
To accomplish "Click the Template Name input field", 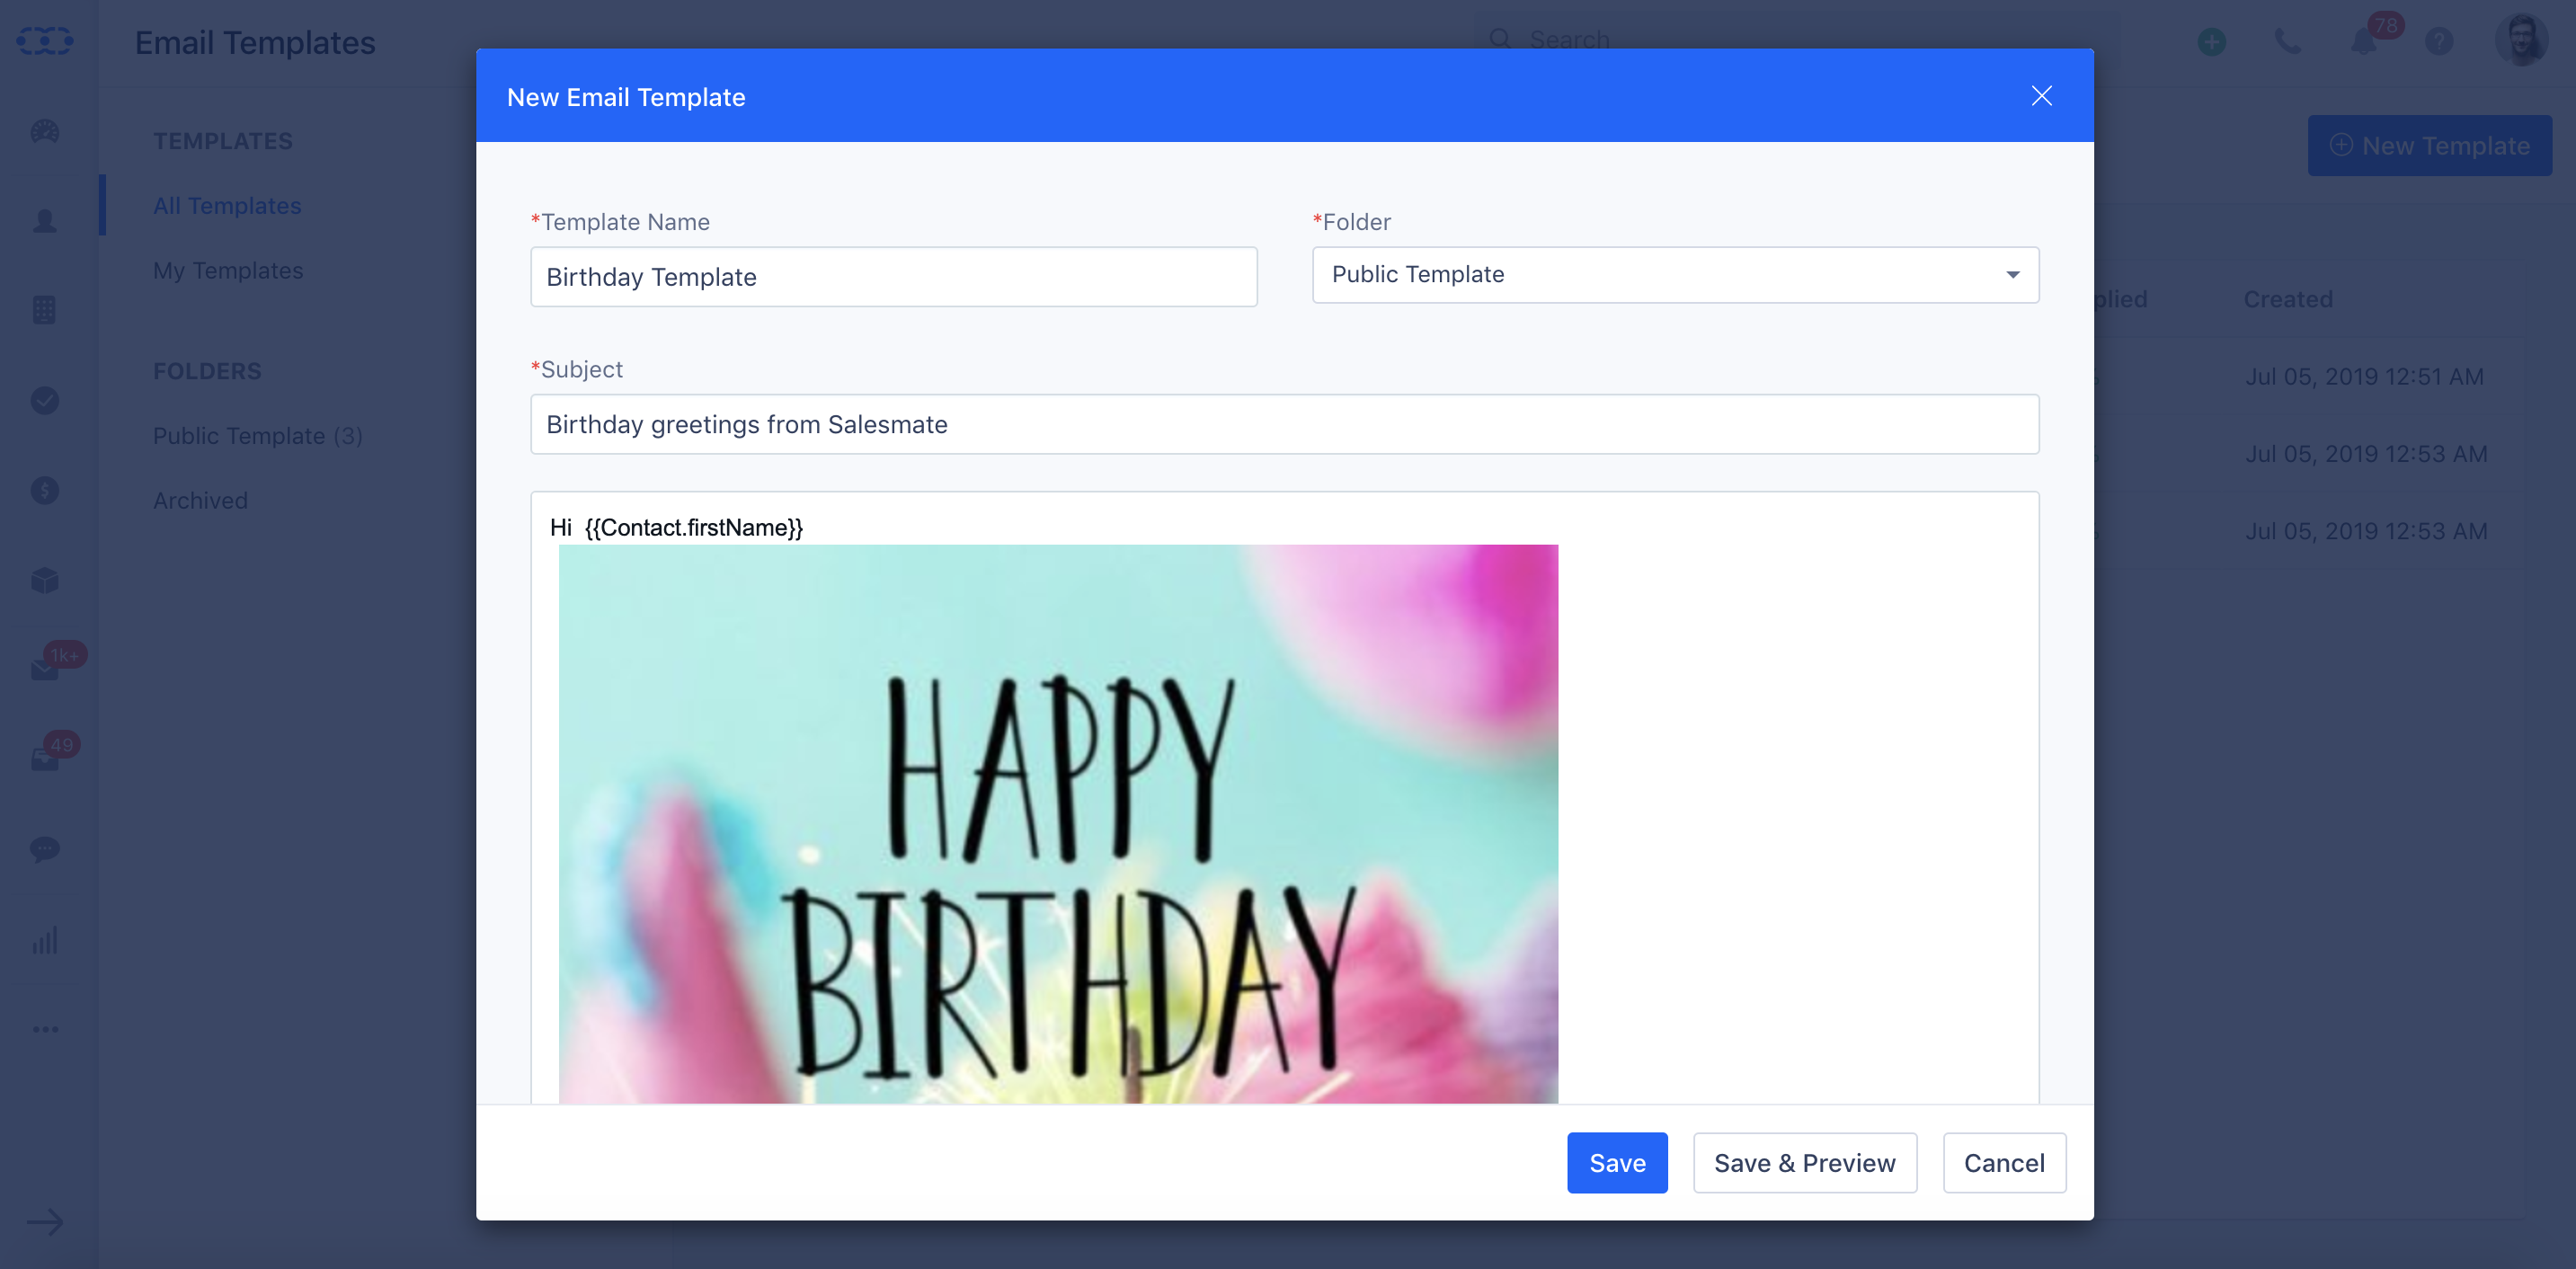I will (893, 277).
